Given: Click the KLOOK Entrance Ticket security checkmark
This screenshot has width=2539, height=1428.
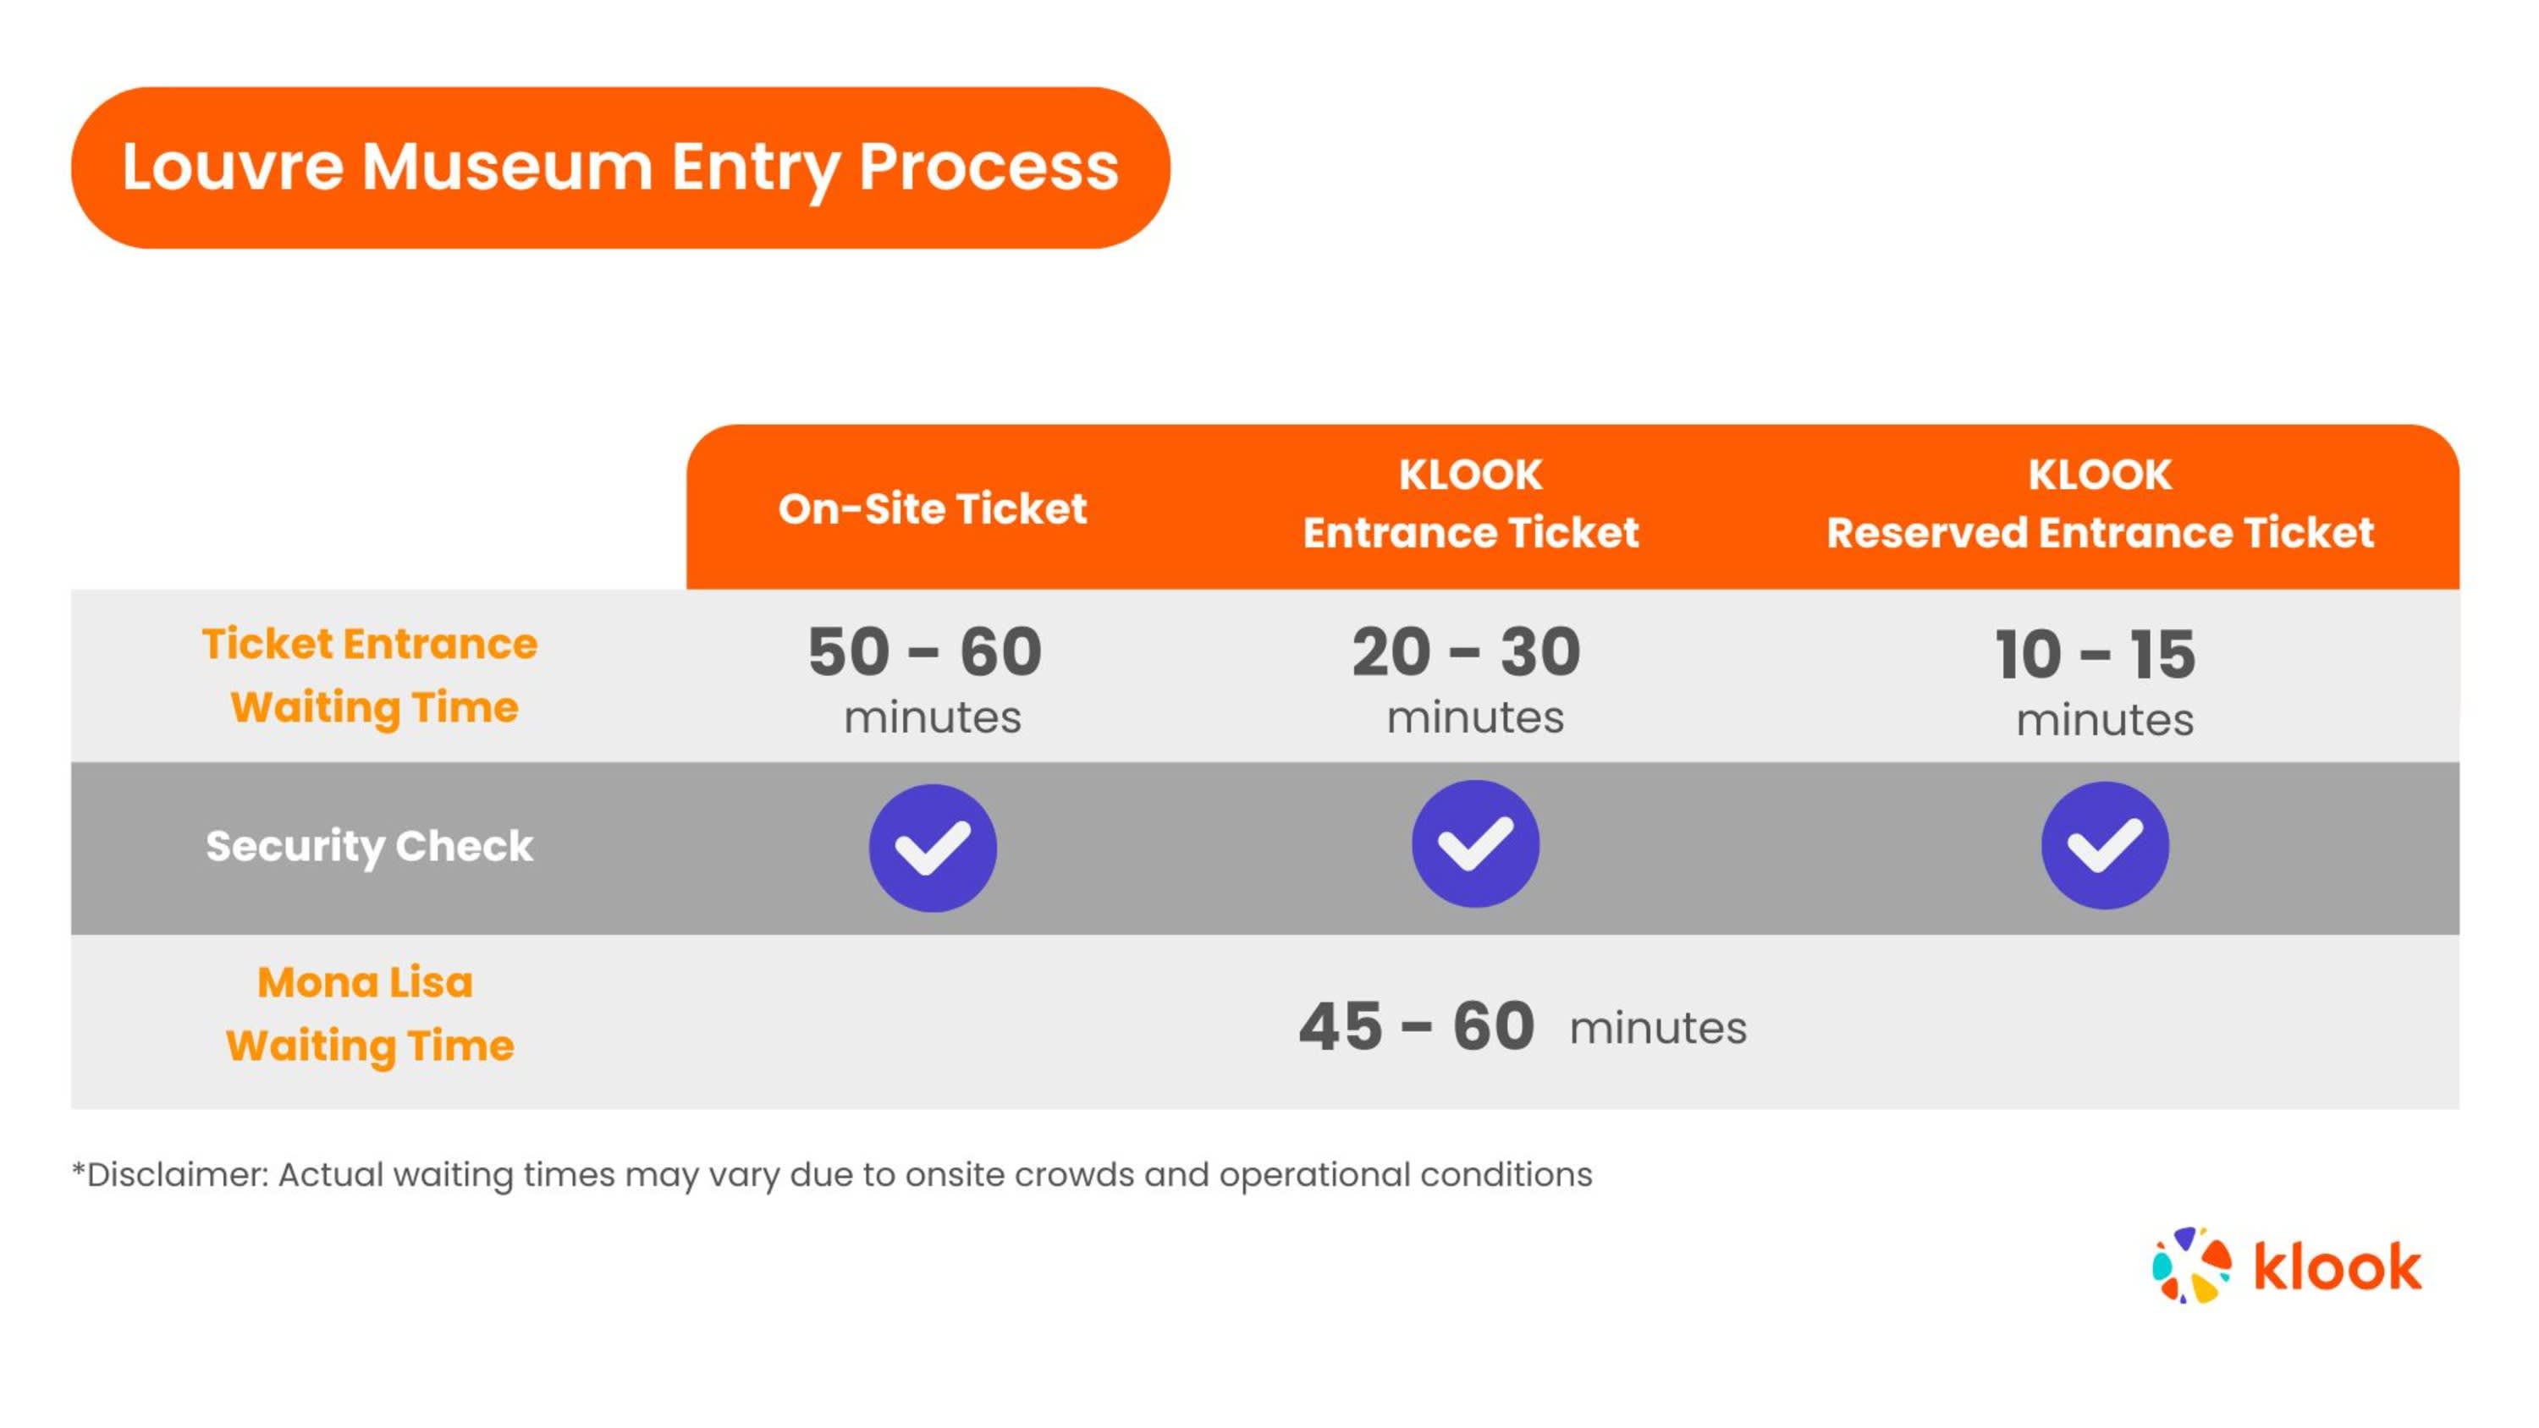Looking at the screenshot, I should pyautogui.click(x=1474, y=843).
